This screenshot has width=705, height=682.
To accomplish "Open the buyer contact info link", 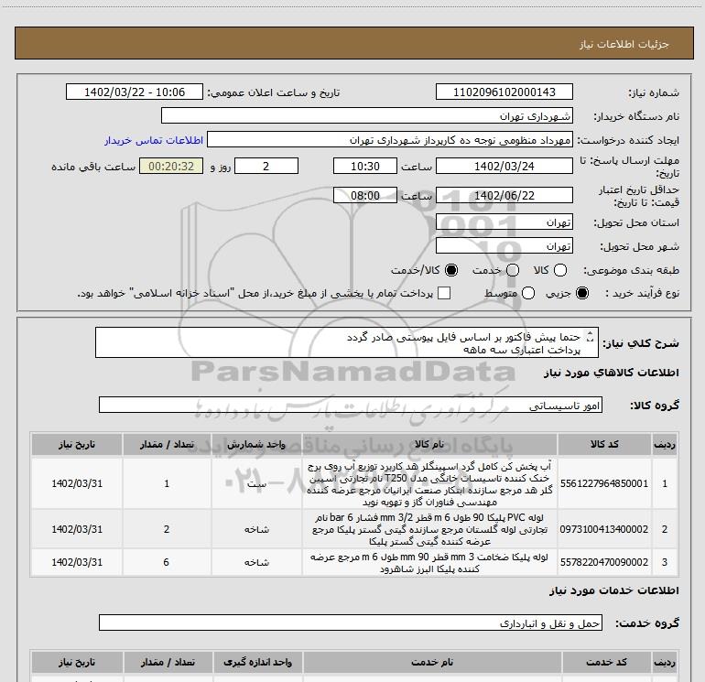I will pos(154,140).
